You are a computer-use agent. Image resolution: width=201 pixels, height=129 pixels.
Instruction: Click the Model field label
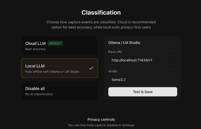point(113,71)
